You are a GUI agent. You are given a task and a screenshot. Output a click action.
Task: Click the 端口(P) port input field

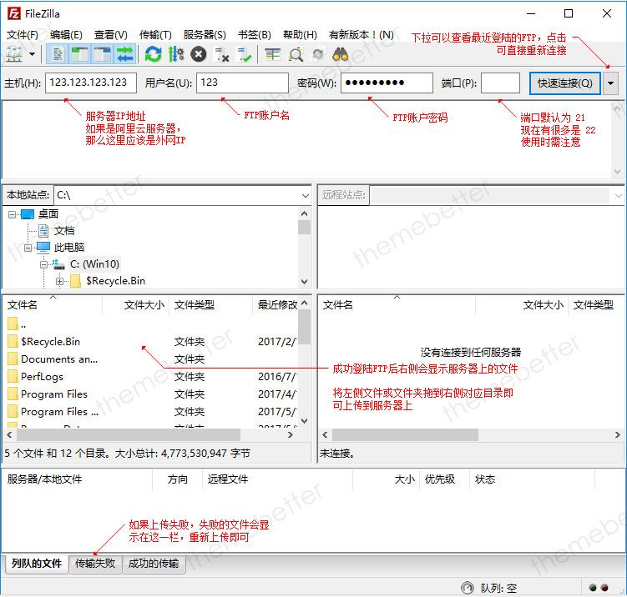500,83
